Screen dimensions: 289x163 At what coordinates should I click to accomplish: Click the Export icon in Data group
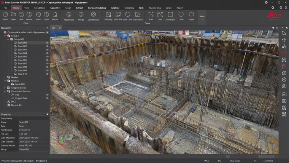(x=46, y=14)
